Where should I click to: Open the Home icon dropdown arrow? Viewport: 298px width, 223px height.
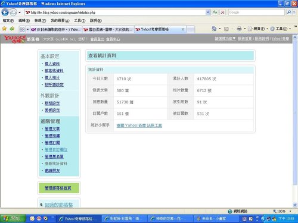tap(220, 29)
